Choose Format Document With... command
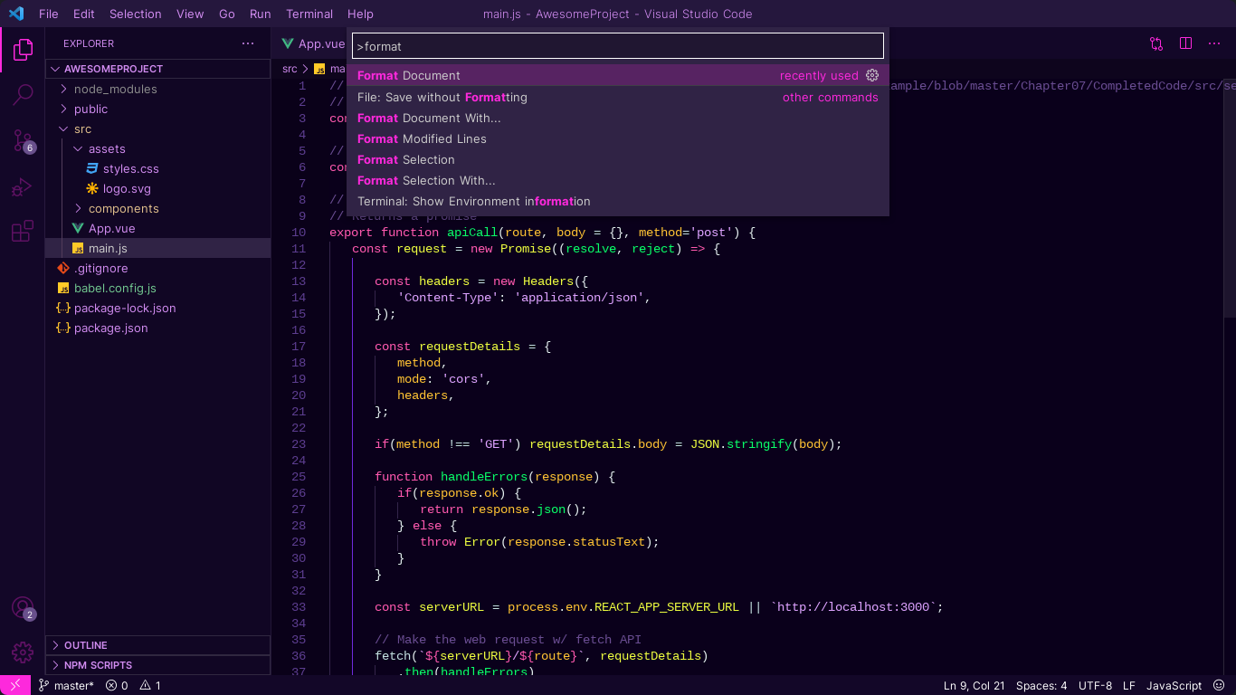This screenshot has width=1236, height=695. (x=618, y=118)
